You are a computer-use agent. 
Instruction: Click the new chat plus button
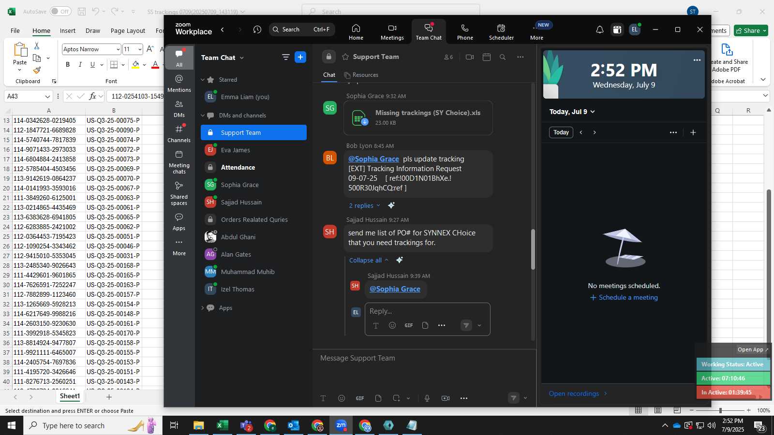(x=300, y=57)
